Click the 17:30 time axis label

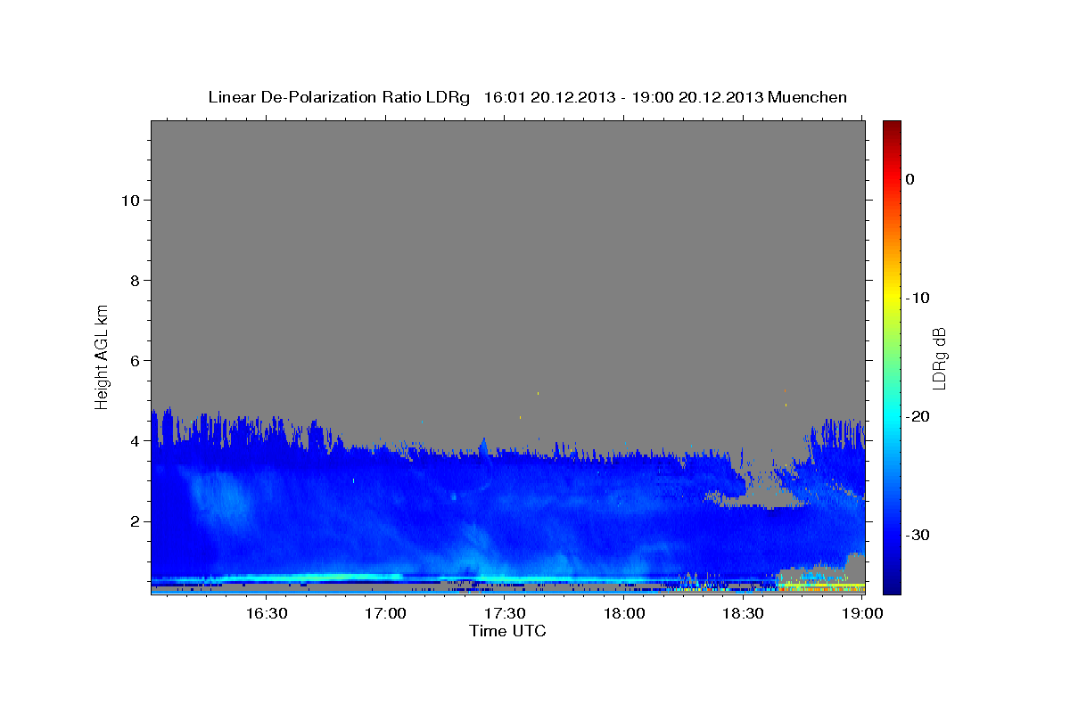pos(505,613)
